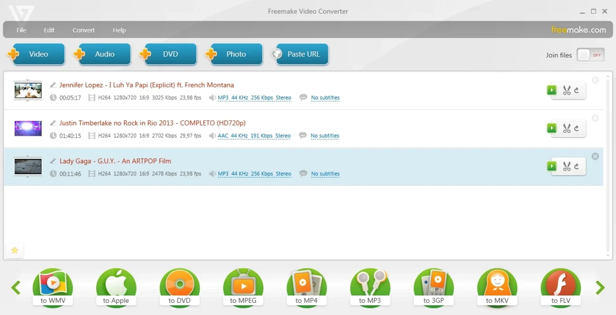Open audio track dropdown MP3 44 KHz for Jennifer Lopez
Screen dimensions: 616x315
click(254, 98)
